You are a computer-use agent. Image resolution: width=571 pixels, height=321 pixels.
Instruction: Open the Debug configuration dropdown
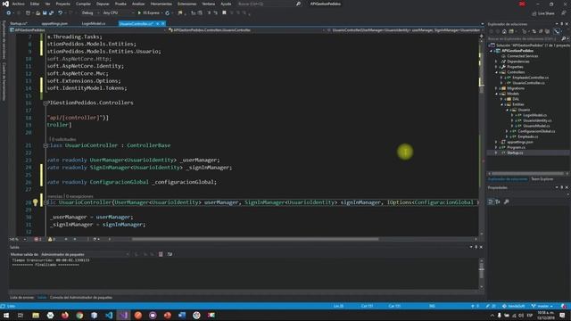coord(89,12)
